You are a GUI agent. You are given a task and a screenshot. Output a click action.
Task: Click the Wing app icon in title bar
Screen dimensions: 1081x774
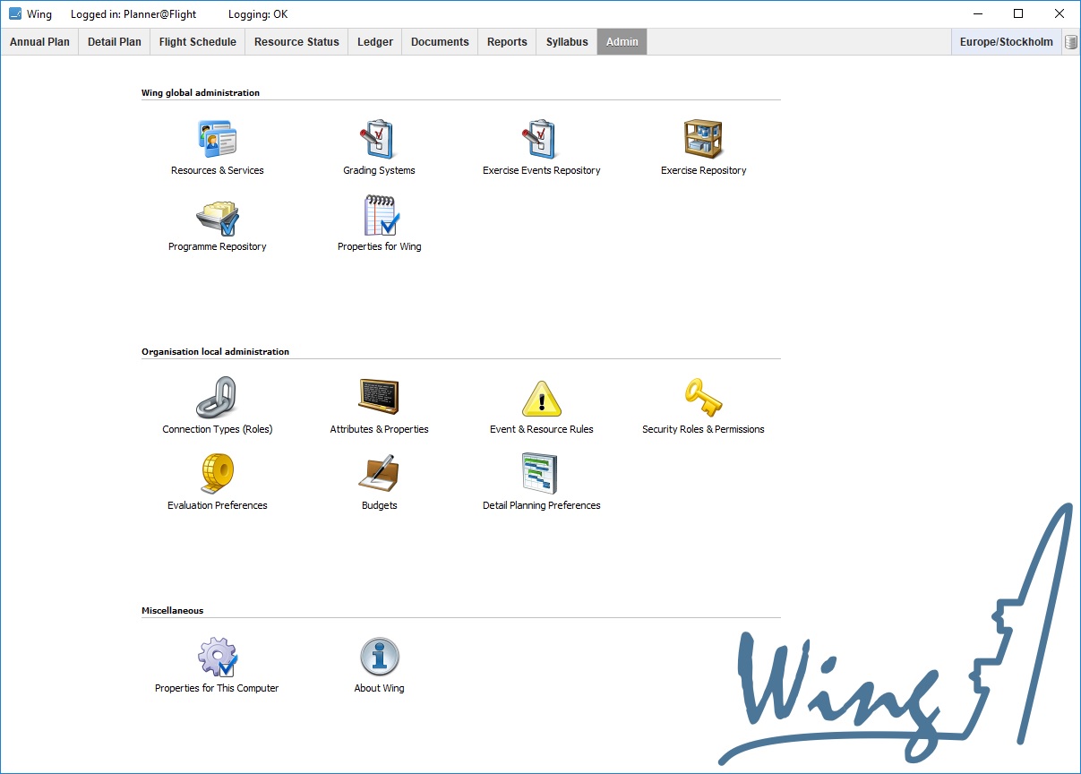click(x=14, y=14)
